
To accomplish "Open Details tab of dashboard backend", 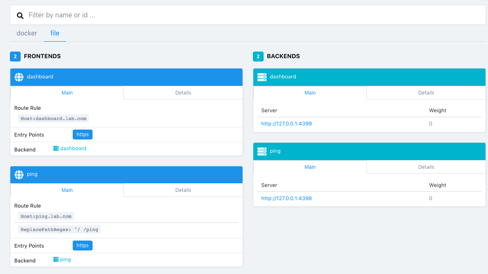I will click(426, 92).
